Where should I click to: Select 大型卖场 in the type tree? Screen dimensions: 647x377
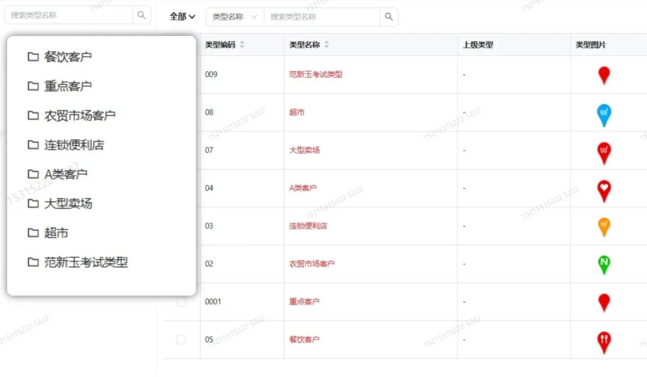pyautogui.click(x=68, y=204)
